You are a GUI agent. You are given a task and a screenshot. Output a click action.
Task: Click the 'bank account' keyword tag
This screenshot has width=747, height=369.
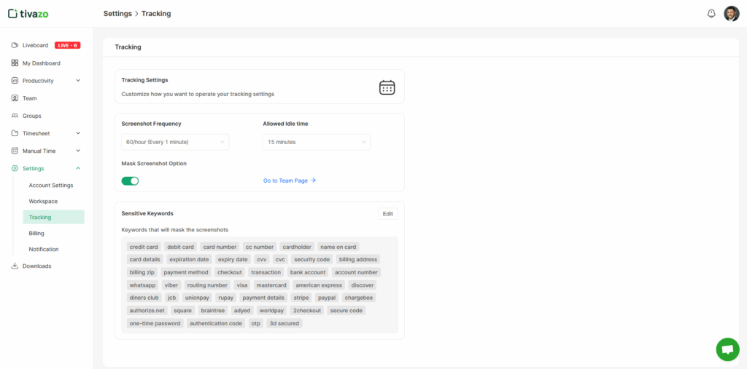tap(308, 272)
